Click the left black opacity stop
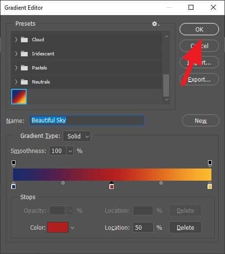The image size is (225, 254). (x=14, y=163)
